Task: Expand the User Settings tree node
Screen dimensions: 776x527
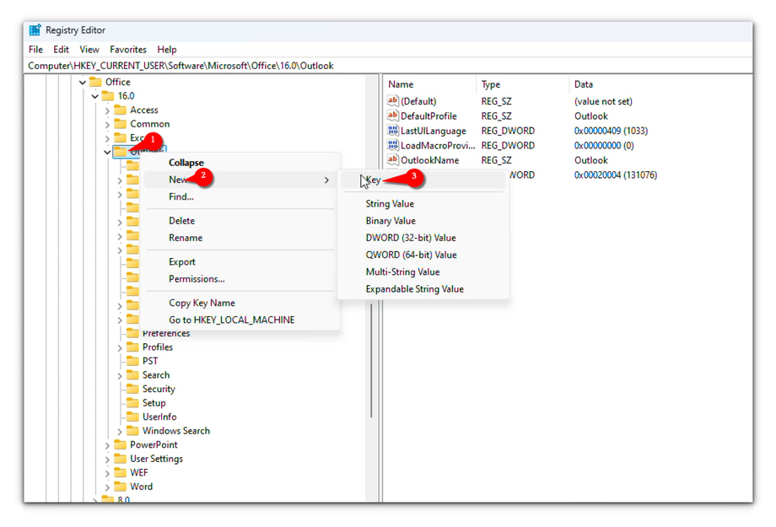Action: pos(107,460)
